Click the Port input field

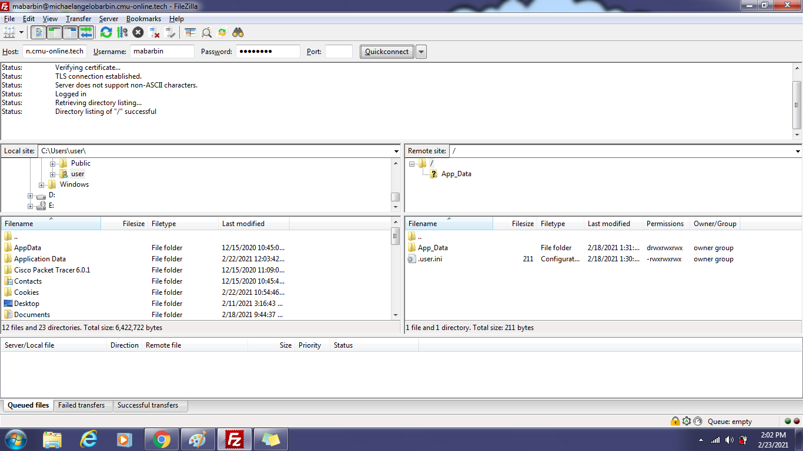(339, 52)
